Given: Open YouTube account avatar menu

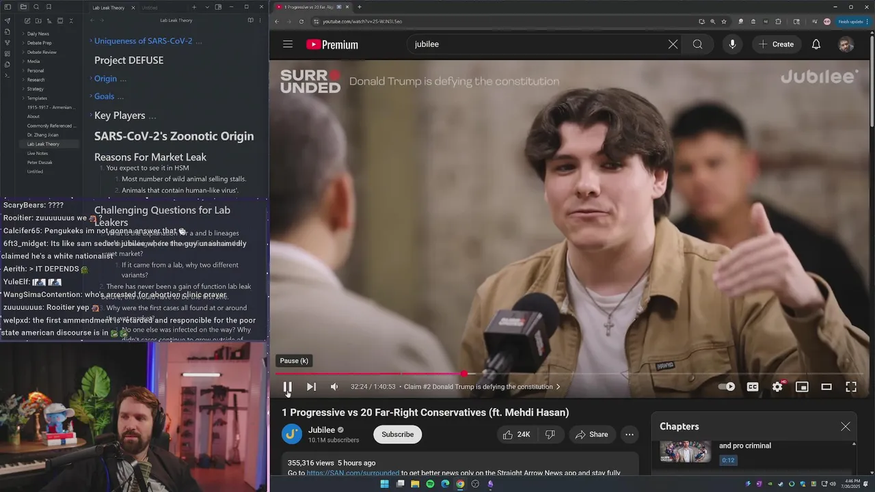Looking at the screenshot, I should [846, 44].
